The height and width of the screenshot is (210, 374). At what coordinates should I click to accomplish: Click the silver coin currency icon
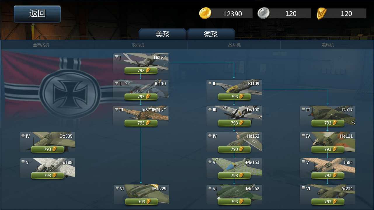(x=264, y=13)
